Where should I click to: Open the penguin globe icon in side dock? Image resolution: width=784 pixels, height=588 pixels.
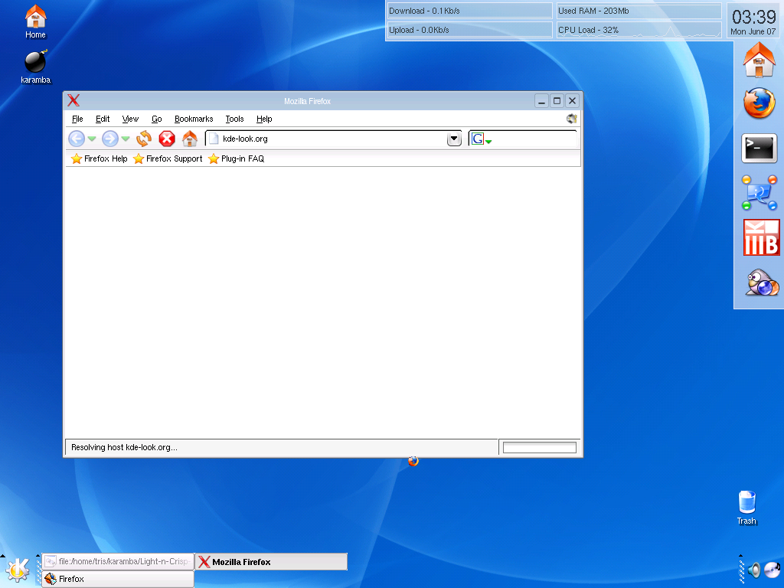(762, 283)
